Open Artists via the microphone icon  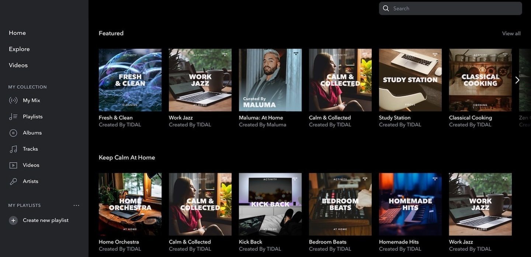pos(13,181)
